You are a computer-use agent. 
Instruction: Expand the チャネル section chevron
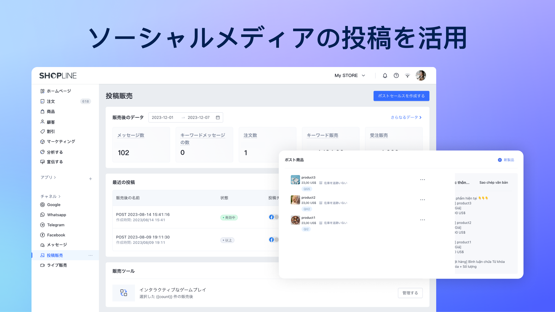[60, 196]
